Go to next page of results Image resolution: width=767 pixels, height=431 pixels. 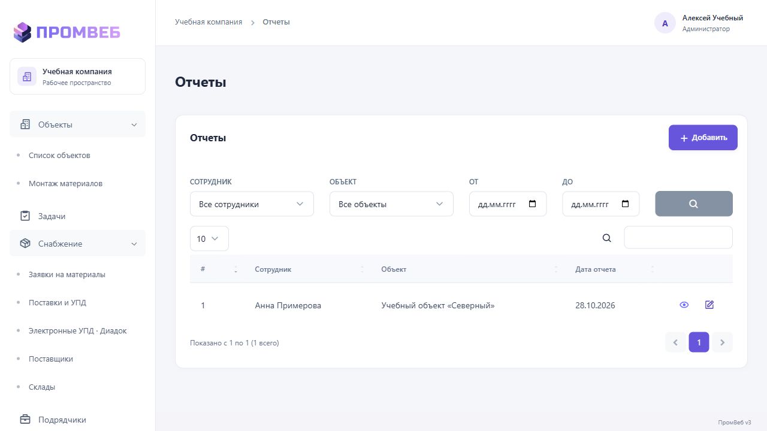click(x=722, y=342)
